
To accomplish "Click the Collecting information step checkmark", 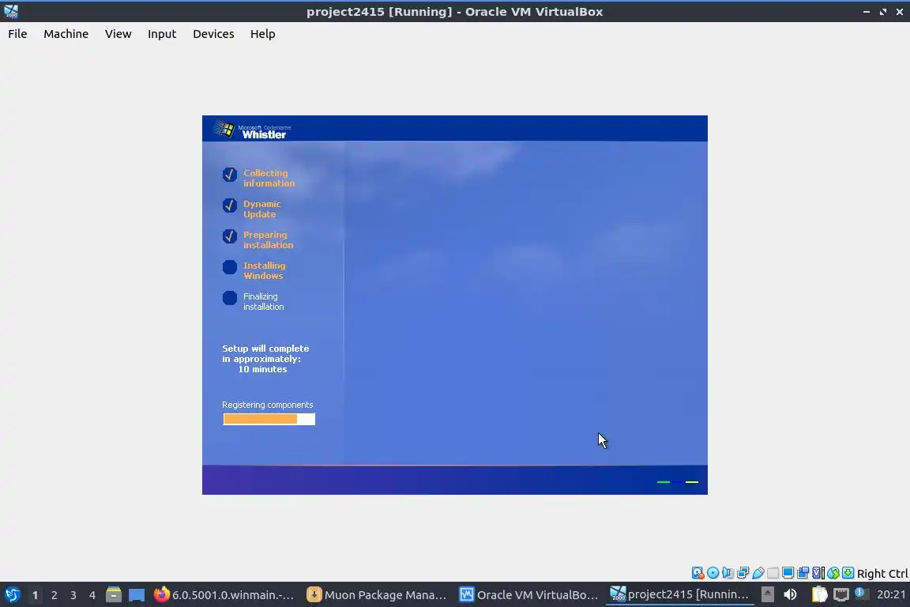I will (x=230, y=174).
